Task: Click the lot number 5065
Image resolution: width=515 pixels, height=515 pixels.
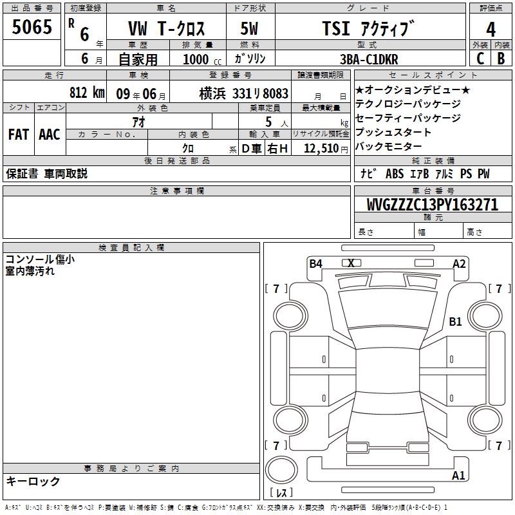Action: click(32, 28)
